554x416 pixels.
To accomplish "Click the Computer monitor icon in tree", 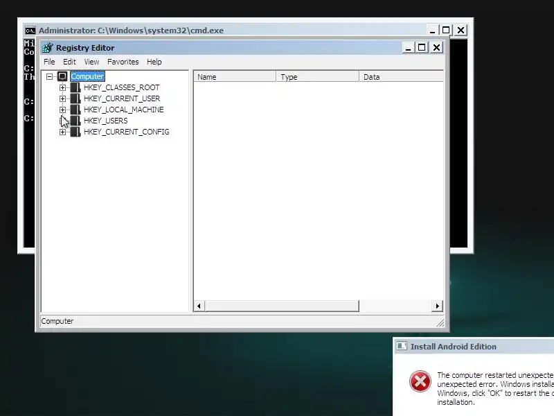I will [62, 76].
